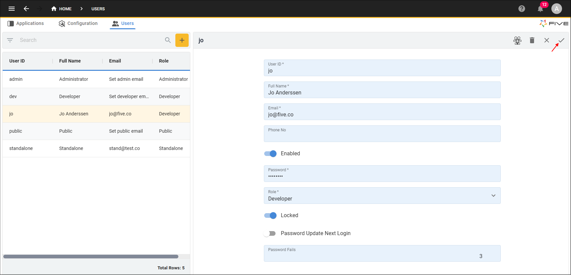Screen dimensions: 571x275
Task: Click the User ID field
Action: [382, 68]
